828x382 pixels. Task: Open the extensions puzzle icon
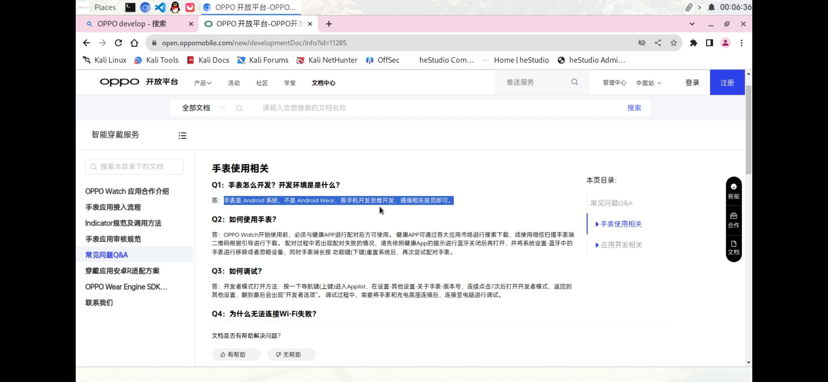(694, 43)
